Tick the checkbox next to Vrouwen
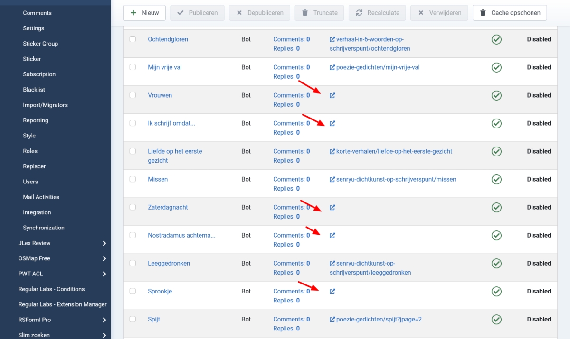The width and height of the screenshot is (570, 339). [133, 95]
